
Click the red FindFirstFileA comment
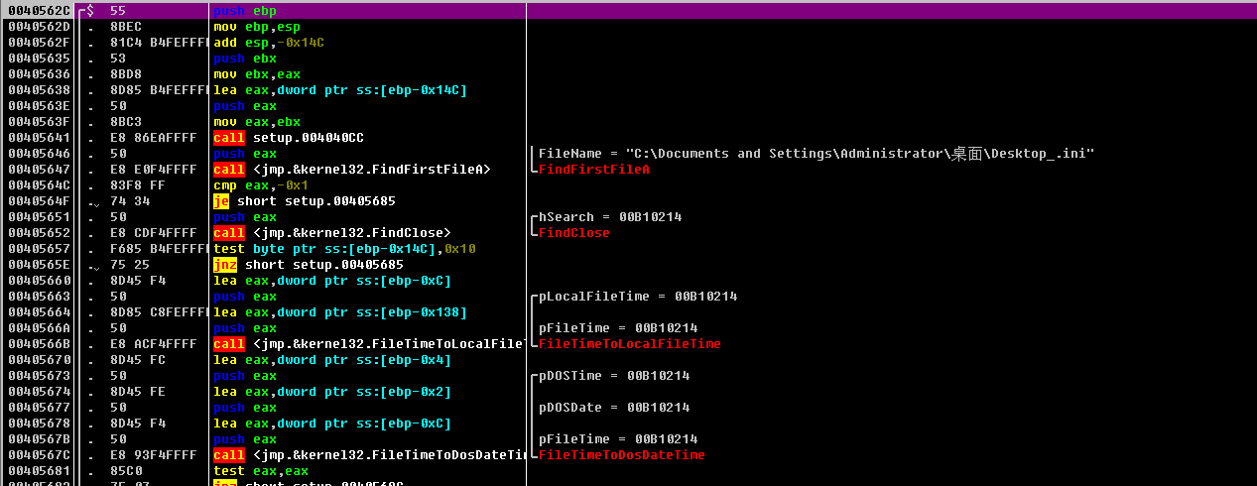594,170
